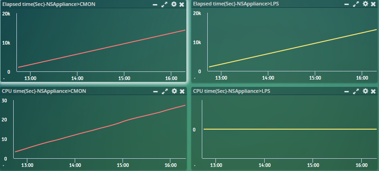Click the 14:00 label in Elapsed time CMON graph
This screenshot has width=379, height=171.
point(77,78)
